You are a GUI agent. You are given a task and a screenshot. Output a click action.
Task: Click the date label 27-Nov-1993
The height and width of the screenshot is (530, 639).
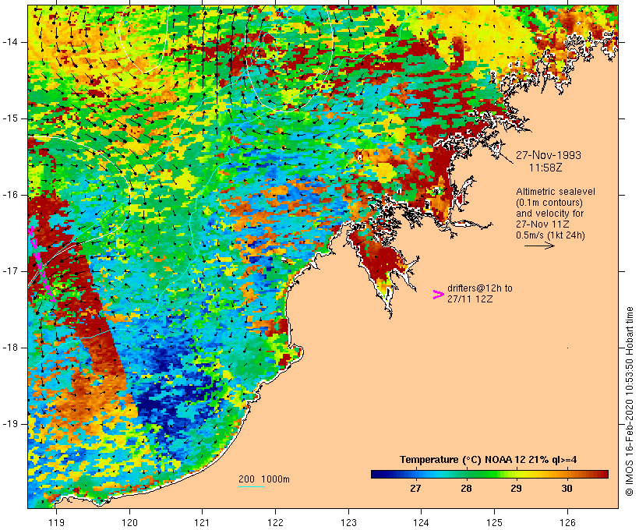click(x=548, y=155)
